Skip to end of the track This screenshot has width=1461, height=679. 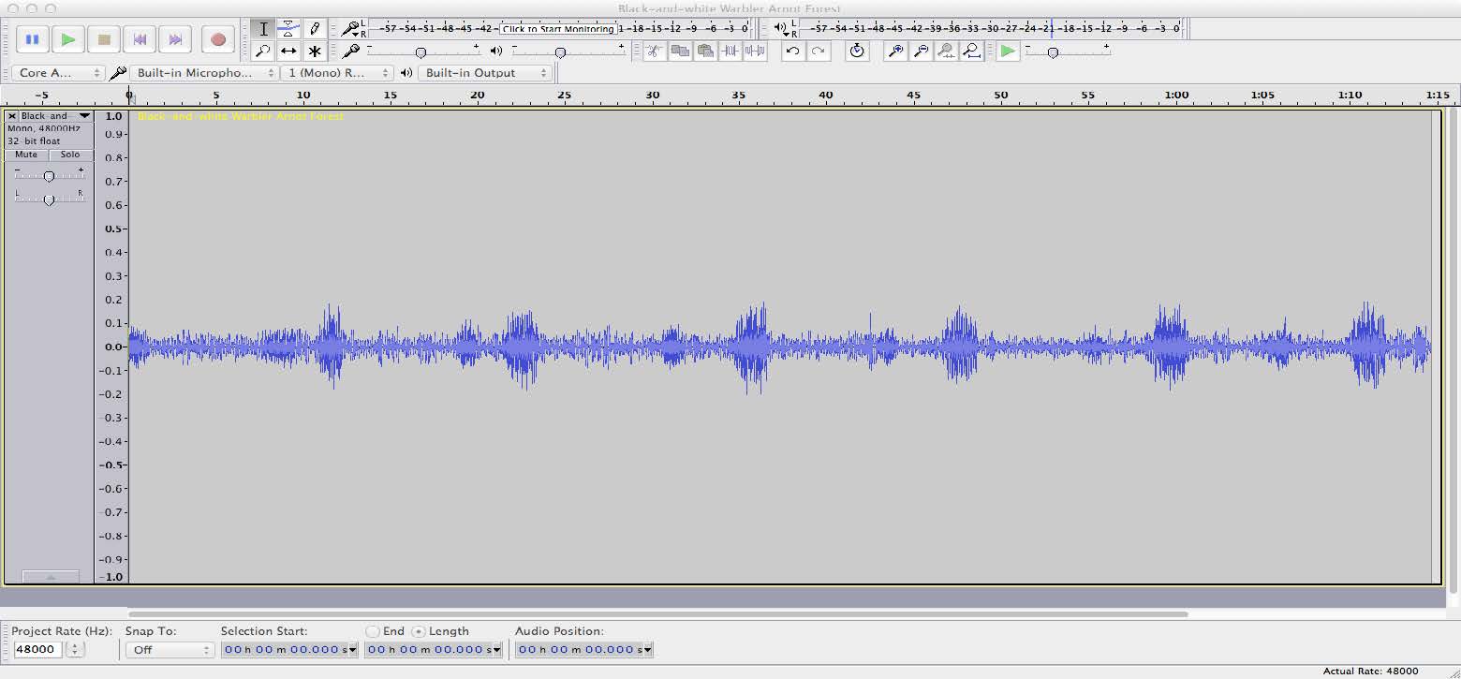[x=175, y=39]
